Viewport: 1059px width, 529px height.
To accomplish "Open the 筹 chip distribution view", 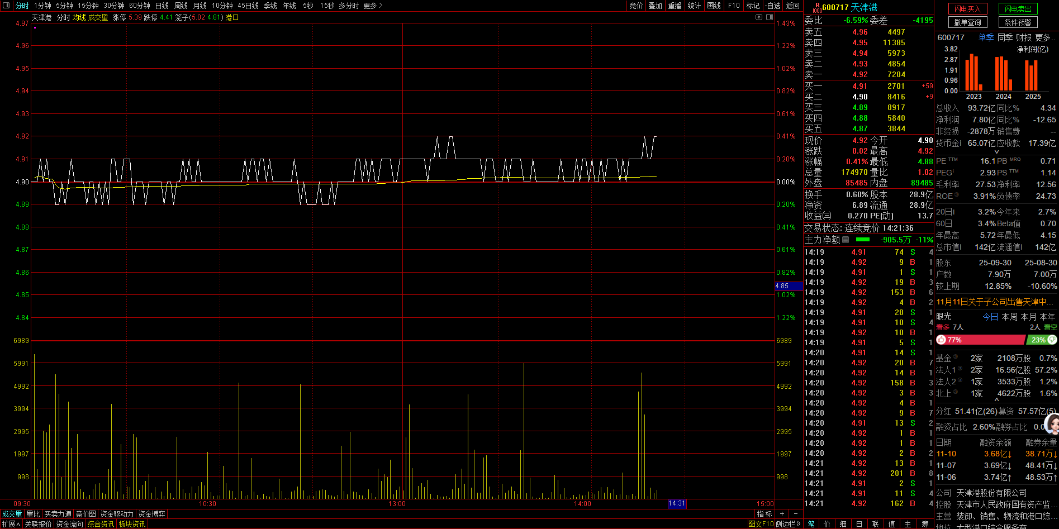I will click(x=925, y=524).
